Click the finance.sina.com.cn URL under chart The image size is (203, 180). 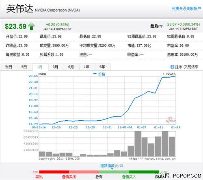point(152,158)
